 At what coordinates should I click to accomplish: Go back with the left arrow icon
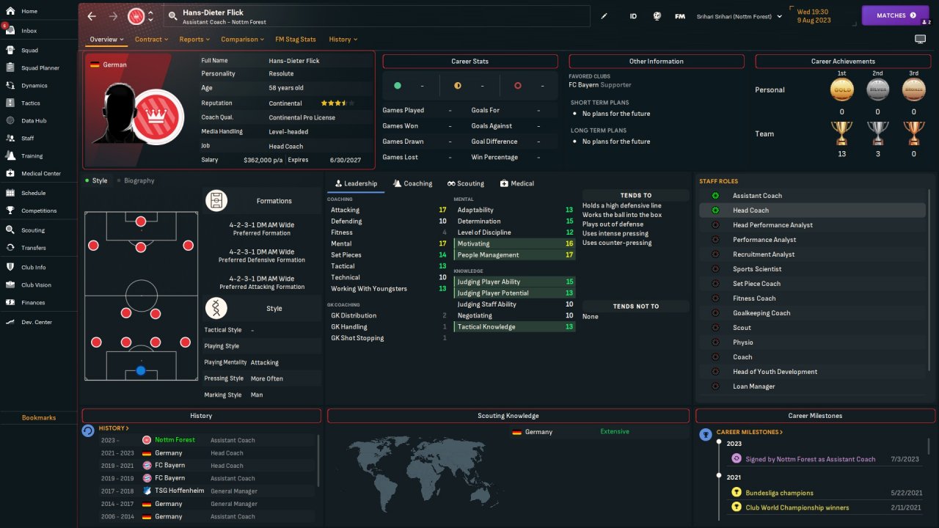tap(92, 15)
